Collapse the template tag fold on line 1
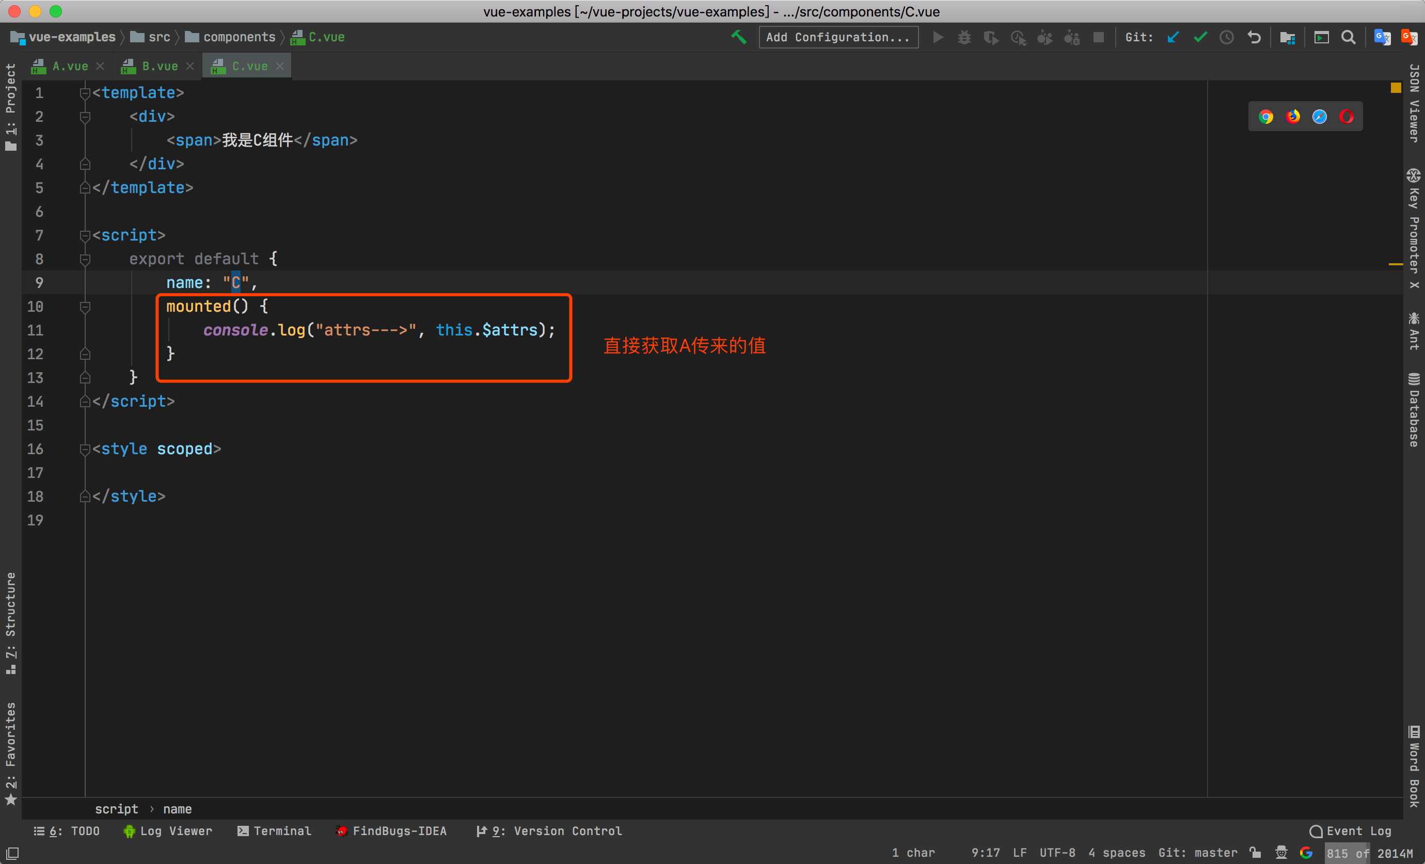This screenshot has height=864, width=1425. pos(85,93)
